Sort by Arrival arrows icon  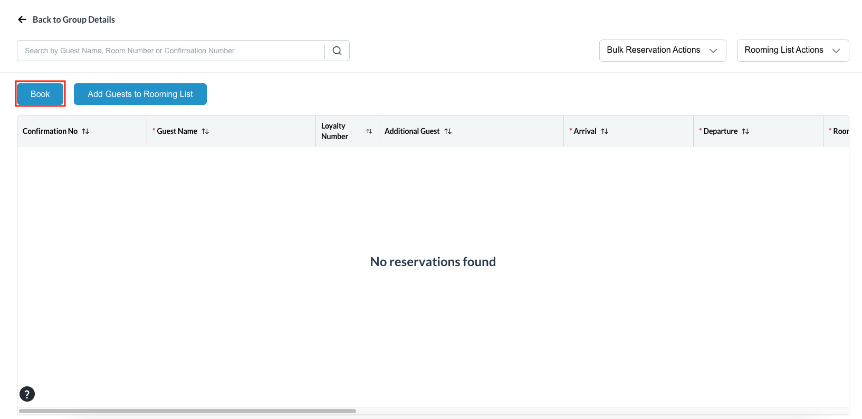(605, 131)
